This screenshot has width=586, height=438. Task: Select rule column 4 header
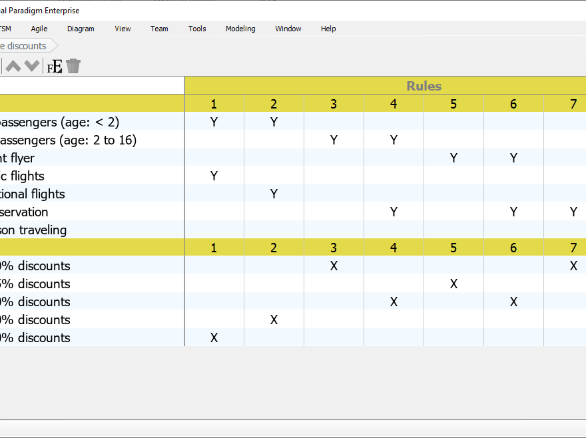[394, 104]
